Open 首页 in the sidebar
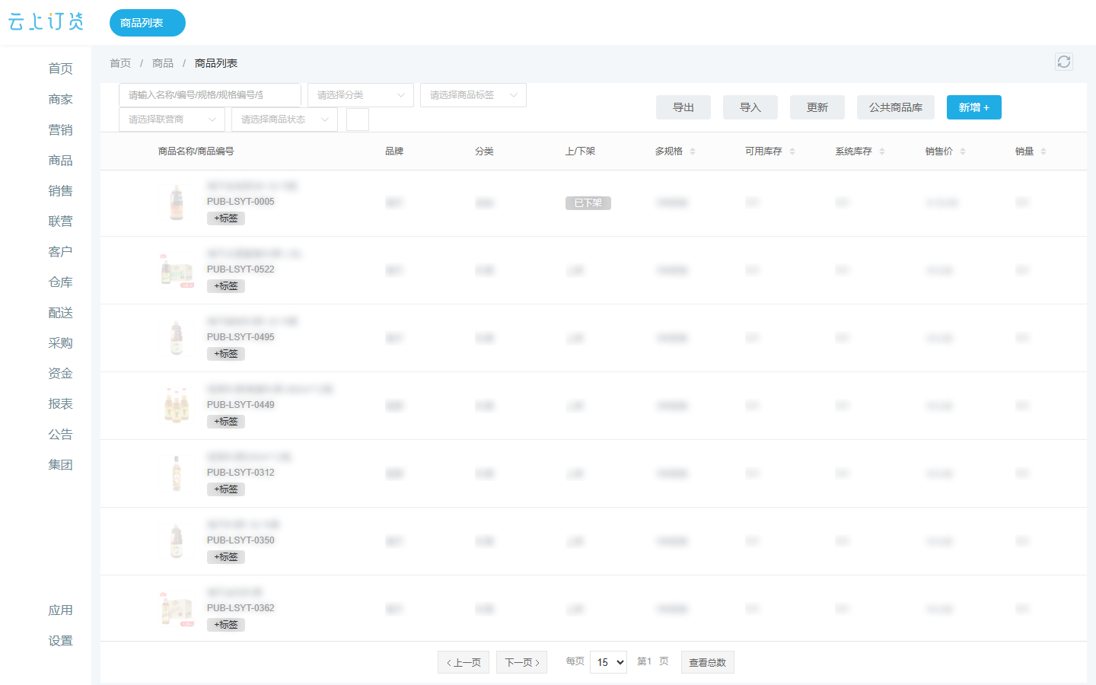 61,68
